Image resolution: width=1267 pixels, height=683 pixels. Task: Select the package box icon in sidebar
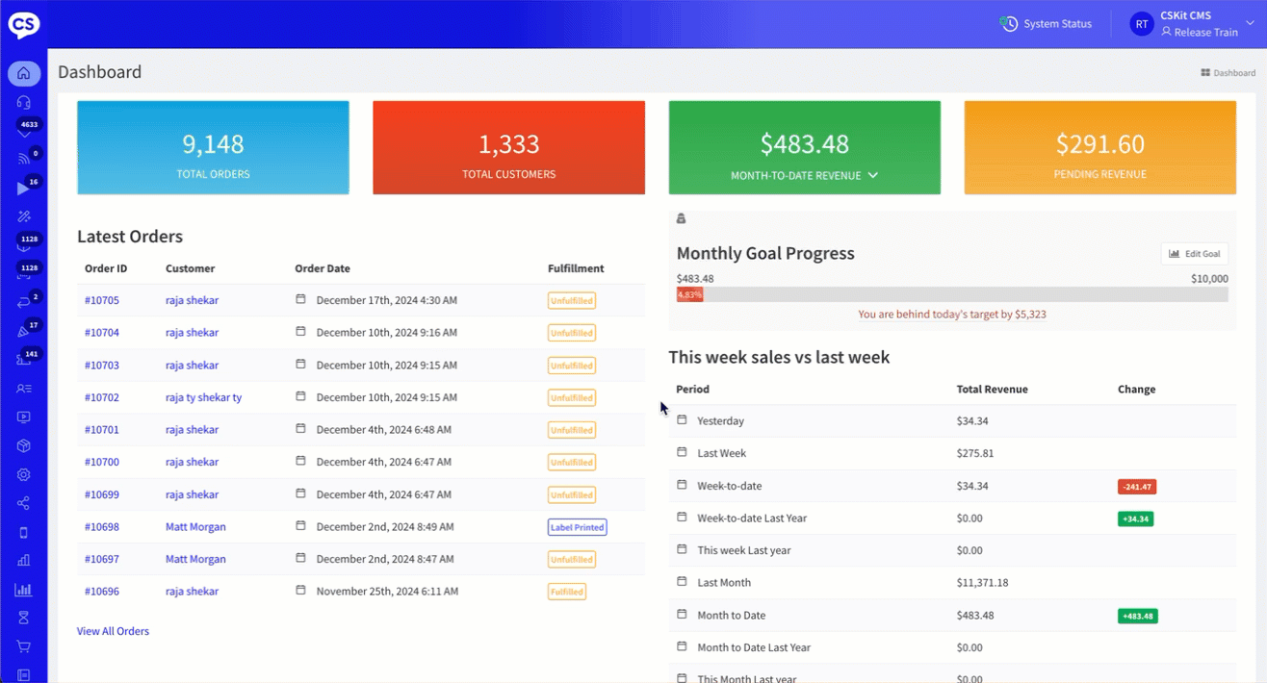click(x=23, y=445)
